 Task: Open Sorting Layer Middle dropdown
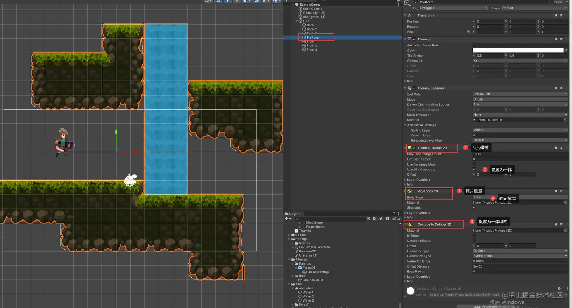[520, 130]
